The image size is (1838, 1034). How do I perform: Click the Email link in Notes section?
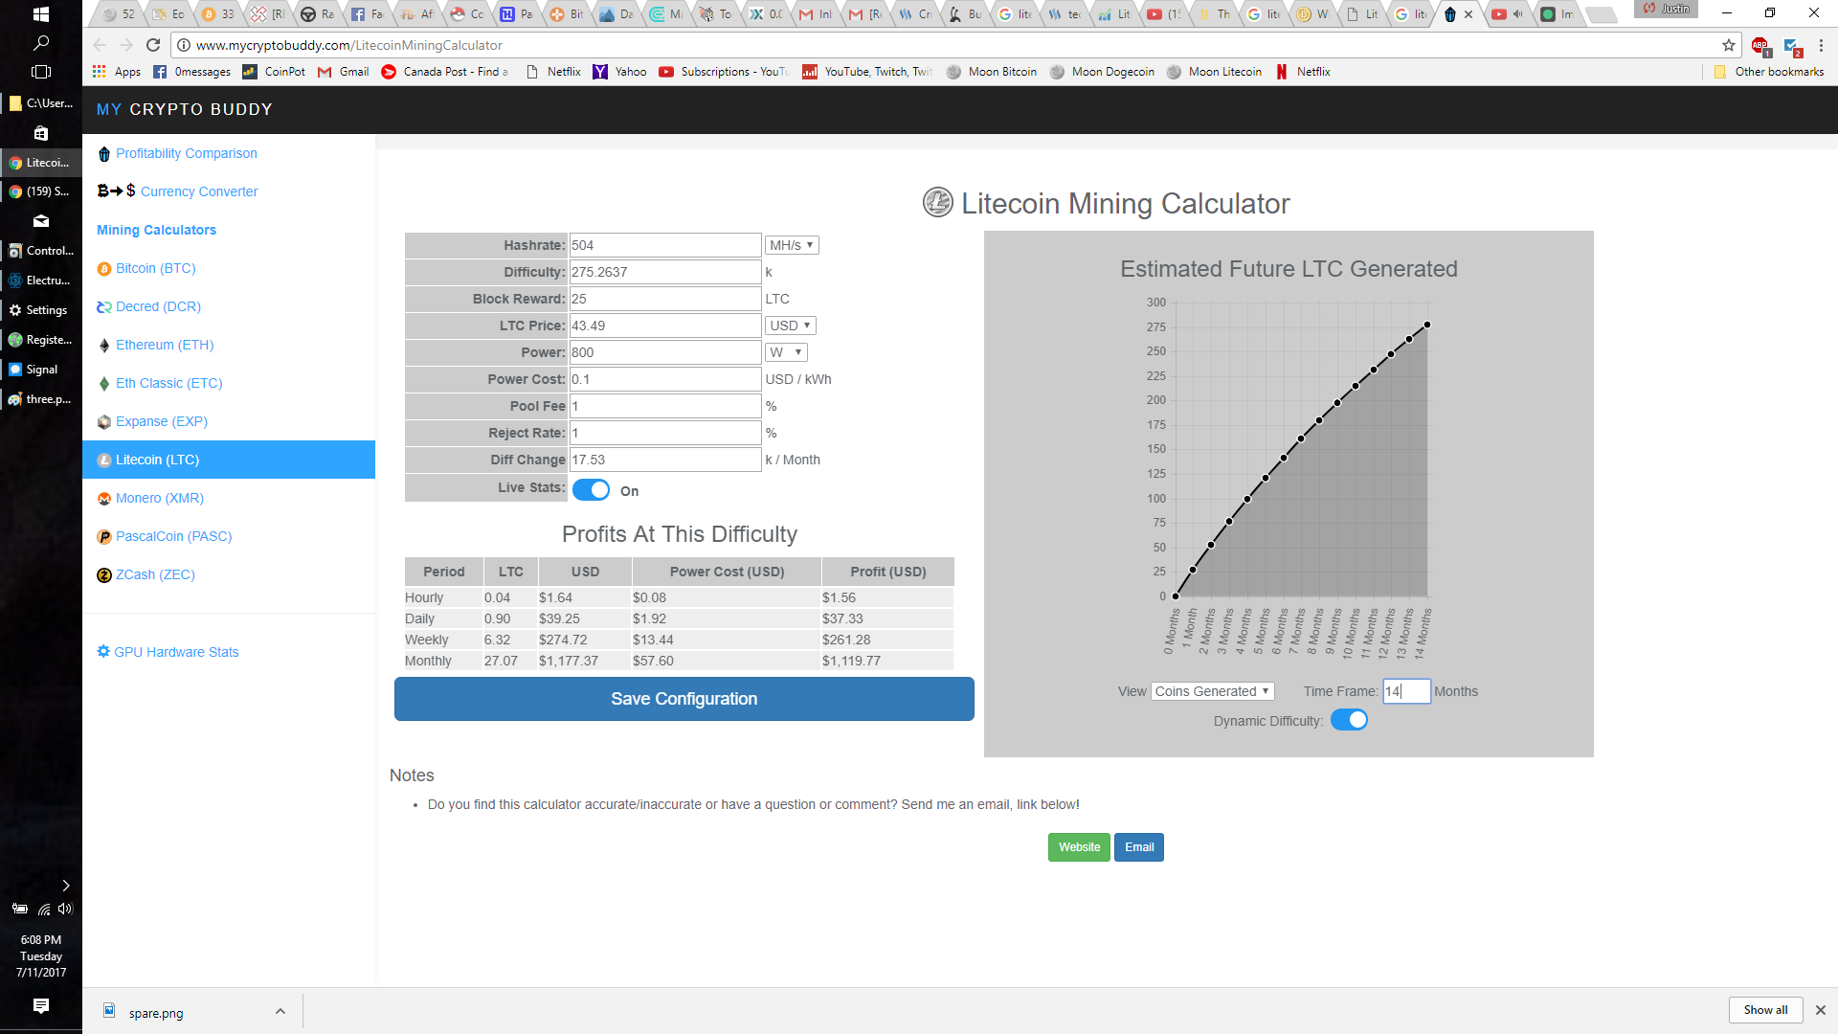point(1138,847)
